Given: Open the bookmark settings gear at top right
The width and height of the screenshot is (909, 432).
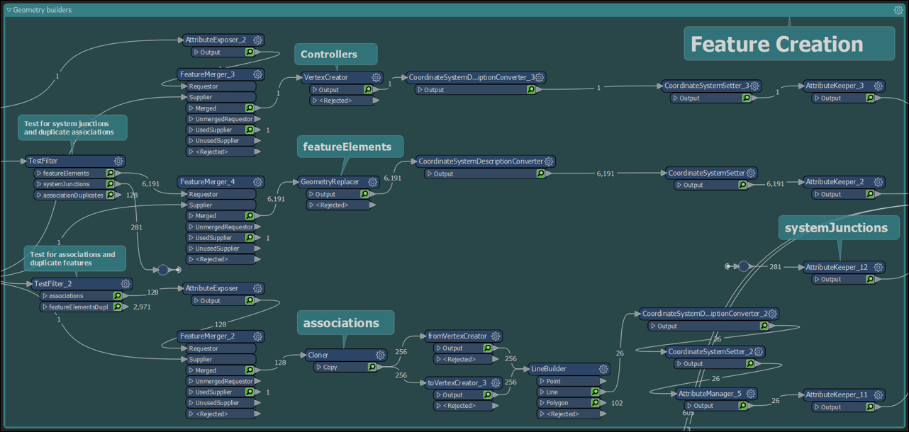Looking at the screenshot, I should click(x=898, y=9).
